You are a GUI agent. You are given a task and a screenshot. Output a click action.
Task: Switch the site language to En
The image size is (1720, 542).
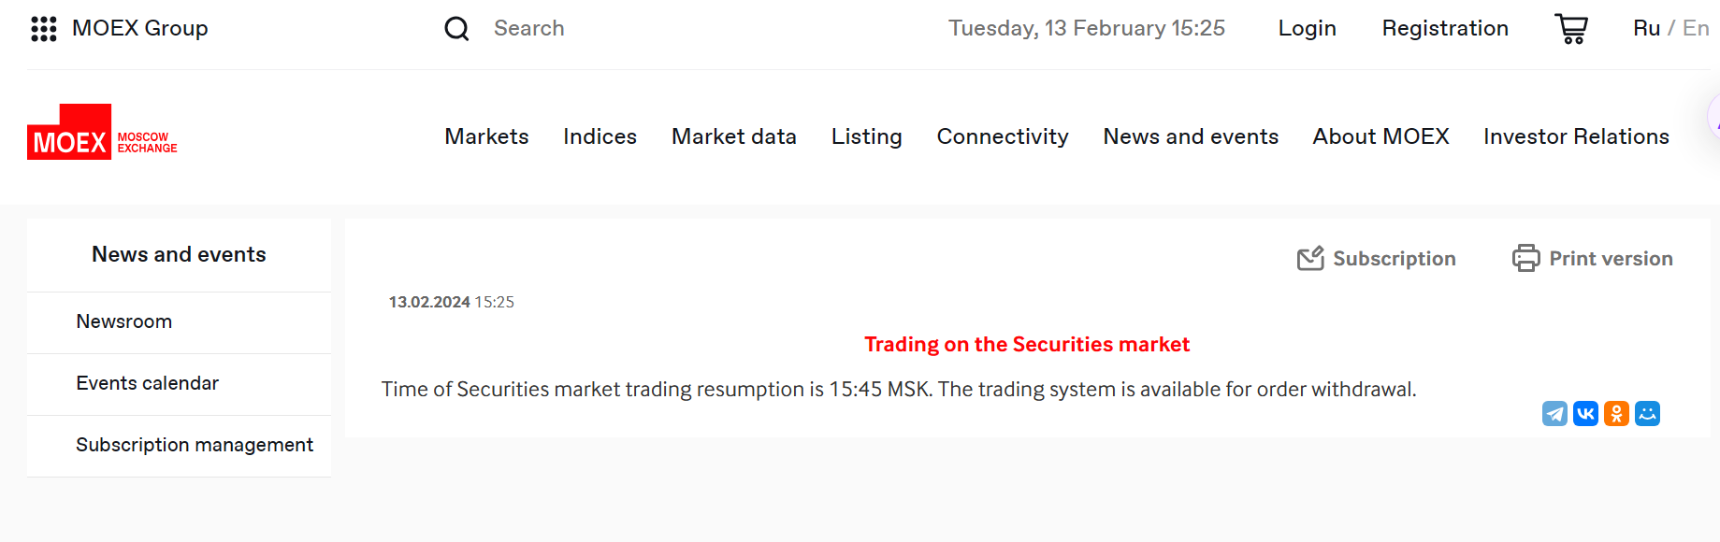coord(1696,28)
